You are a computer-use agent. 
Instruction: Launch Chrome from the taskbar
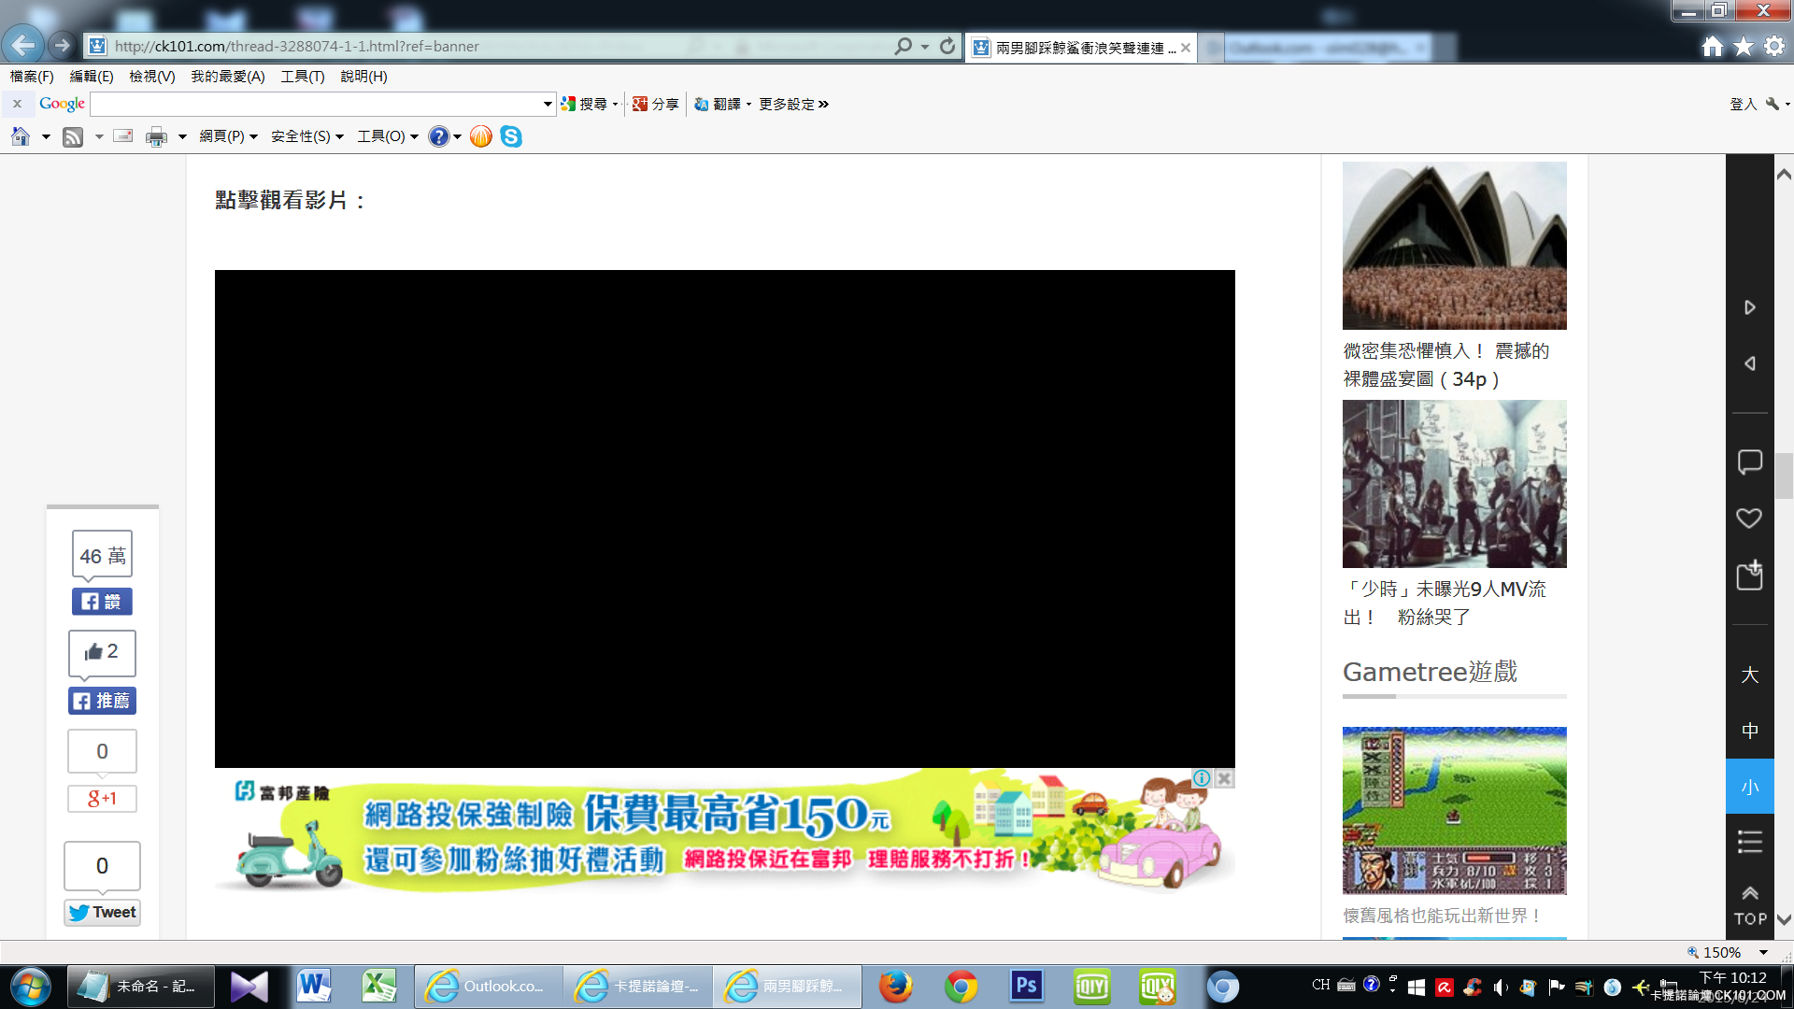coord(961,986)
